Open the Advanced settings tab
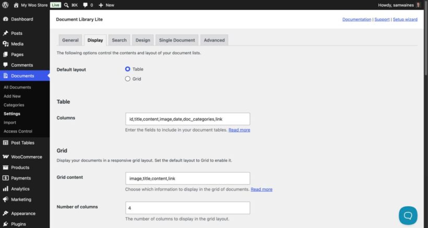428x228 pixels. click(214, 40)
